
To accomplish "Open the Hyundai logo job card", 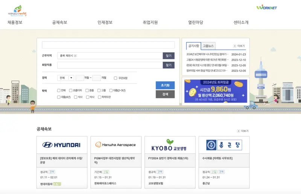I will tap(62, 145).
